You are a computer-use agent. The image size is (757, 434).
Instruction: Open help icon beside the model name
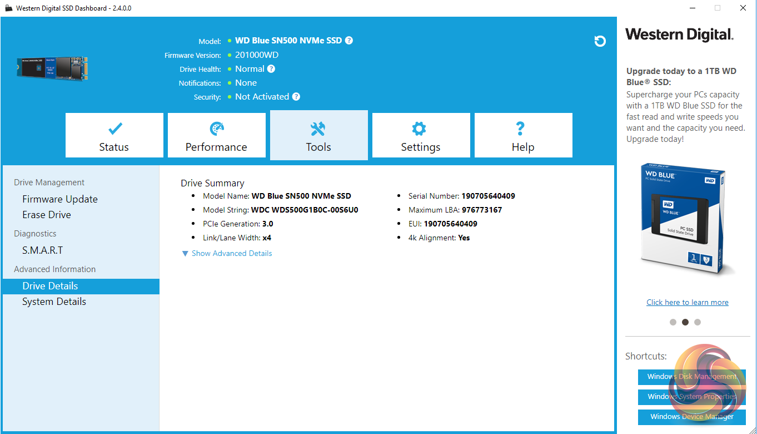[x=348, y=41]
